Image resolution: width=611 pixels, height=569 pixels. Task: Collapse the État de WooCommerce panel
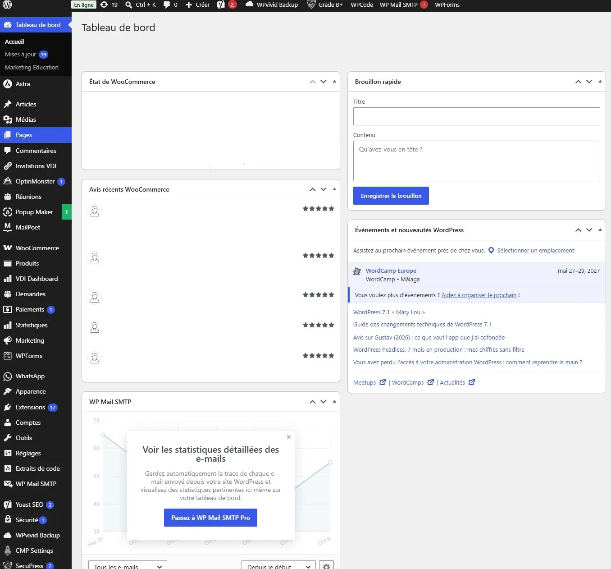(x=334, y=82)
